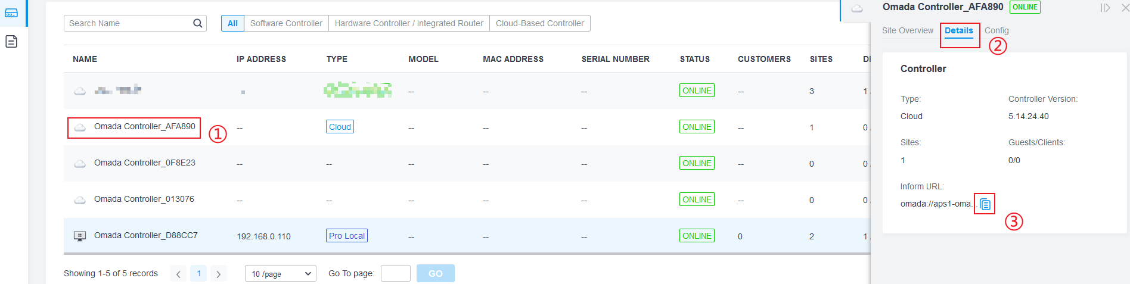Screen dimensions: 1130x284
Task: Click the Type value Cloud in details
Action: pos(911,116)
